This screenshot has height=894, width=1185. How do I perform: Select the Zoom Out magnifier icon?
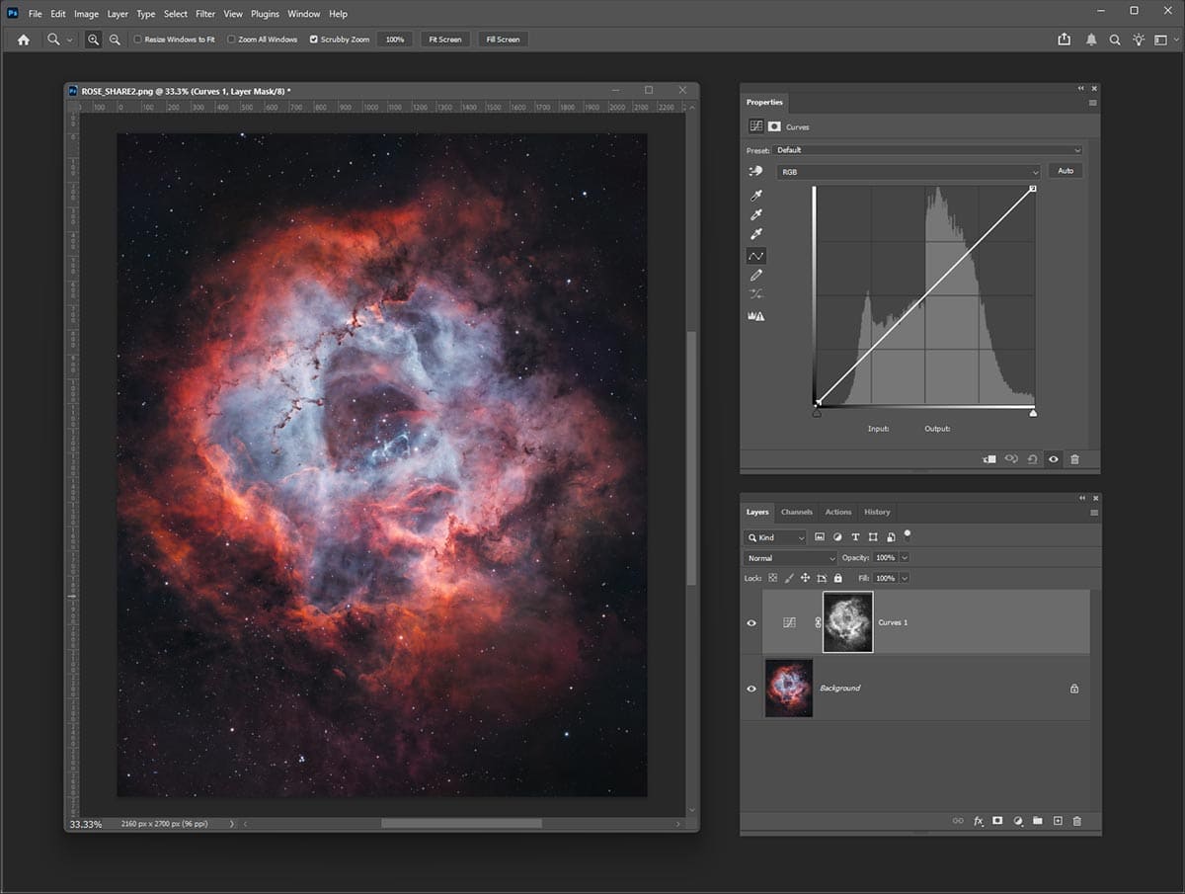click(x=115, y=40)
